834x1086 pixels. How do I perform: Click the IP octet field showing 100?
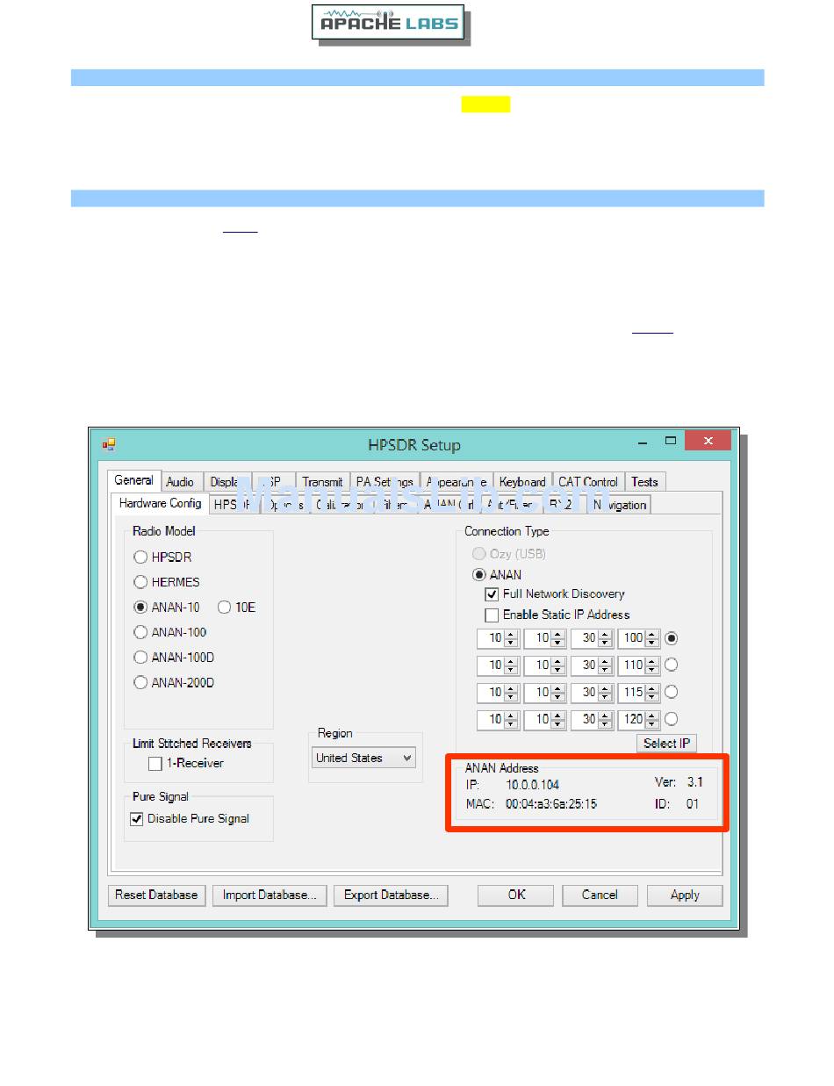(x=632, y=638)
